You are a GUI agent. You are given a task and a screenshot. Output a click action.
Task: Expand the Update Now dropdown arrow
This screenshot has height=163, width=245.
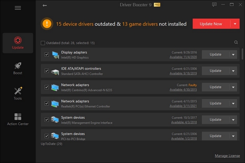(x=235, y=24)
